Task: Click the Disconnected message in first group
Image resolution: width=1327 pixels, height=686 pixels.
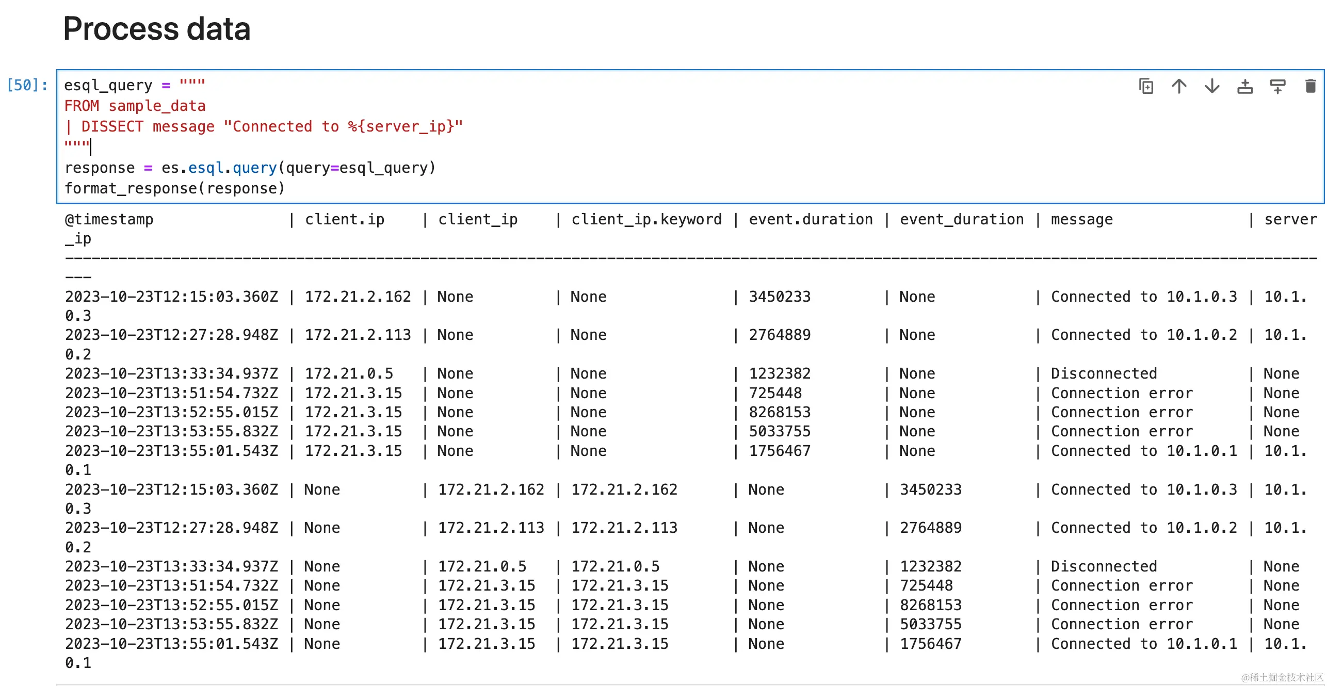Action: (1104, 373)
